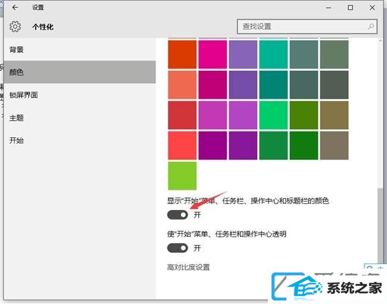The width and height of the screenshot is (387, 304).
Task: Pick the dark teal swatch in second row
Action: tap(273, 85)
